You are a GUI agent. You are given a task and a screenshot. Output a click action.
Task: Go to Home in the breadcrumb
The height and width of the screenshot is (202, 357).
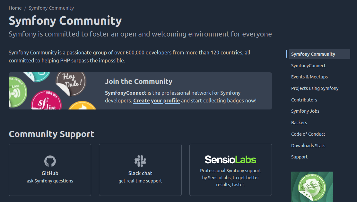tap(15, 8)
